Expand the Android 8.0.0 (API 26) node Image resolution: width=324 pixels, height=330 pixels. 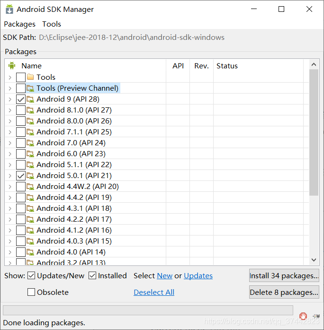tap(10, 121)
